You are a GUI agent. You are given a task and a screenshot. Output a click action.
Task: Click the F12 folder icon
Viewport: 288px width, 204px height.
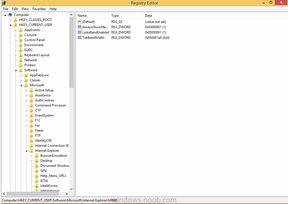(x=31, y=120)
